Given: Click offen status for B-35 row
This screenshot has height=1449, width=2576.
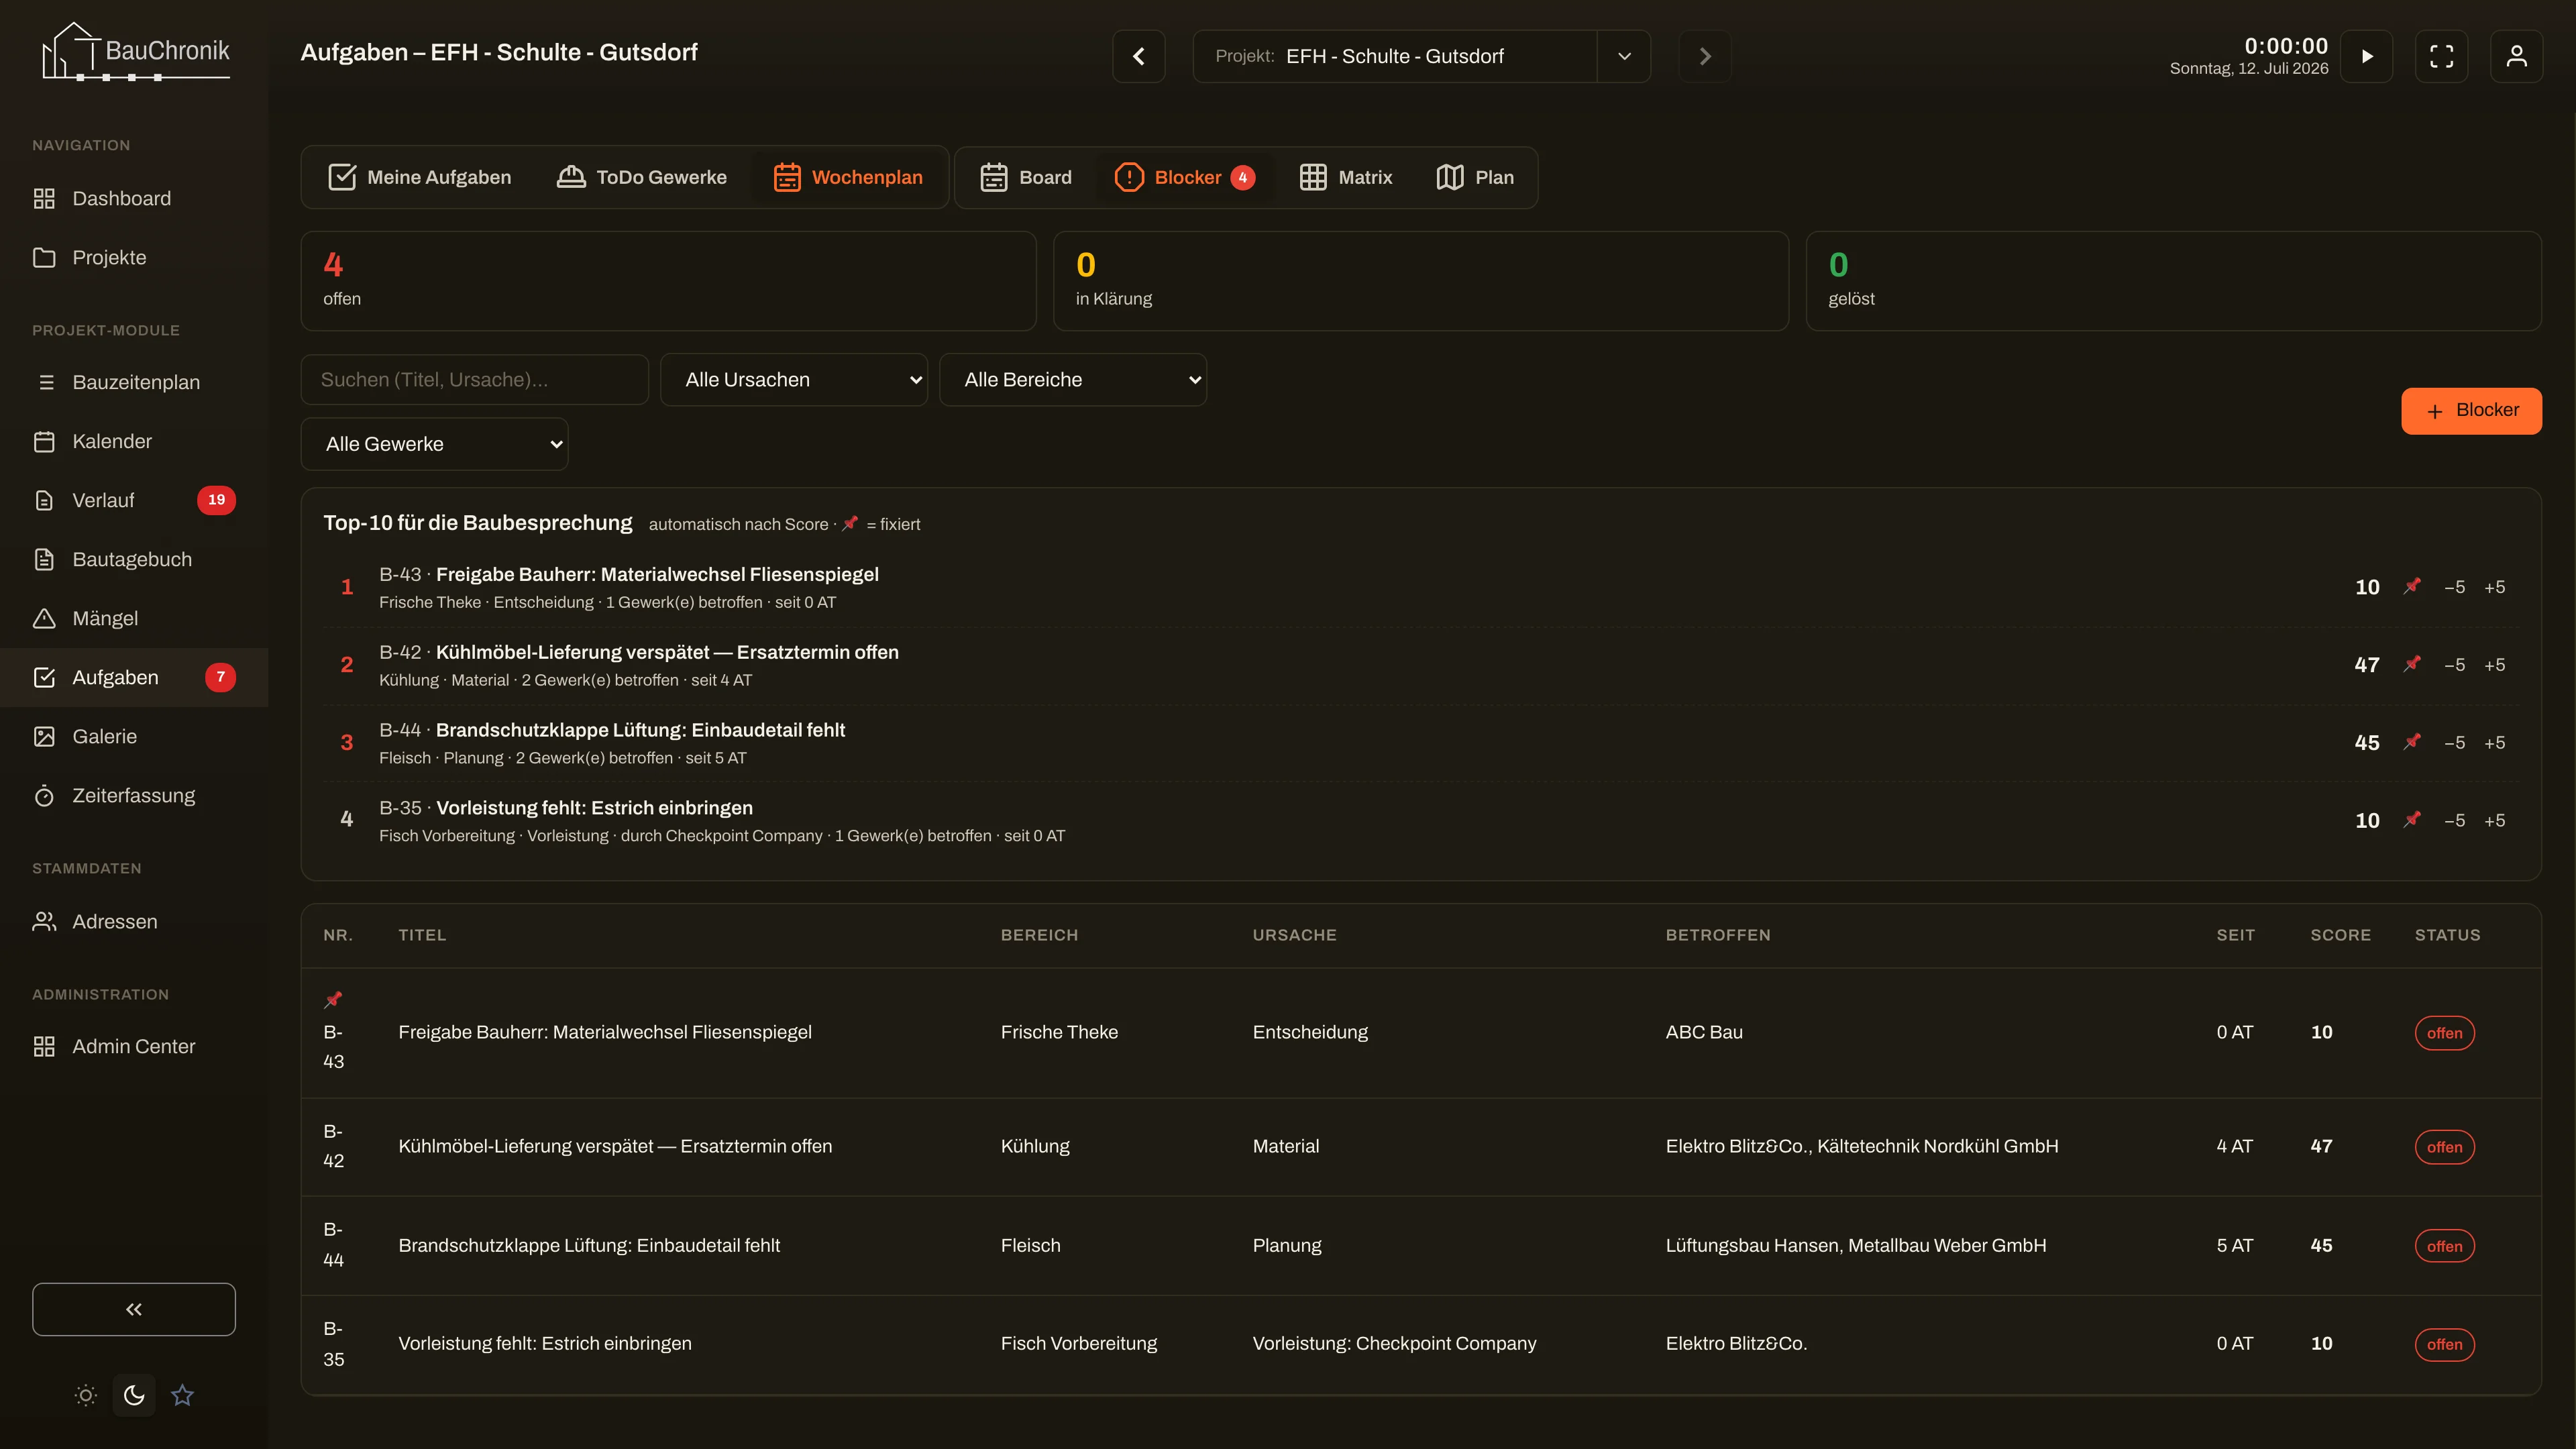Looking at the screenshot, I should point(2444,1344).
